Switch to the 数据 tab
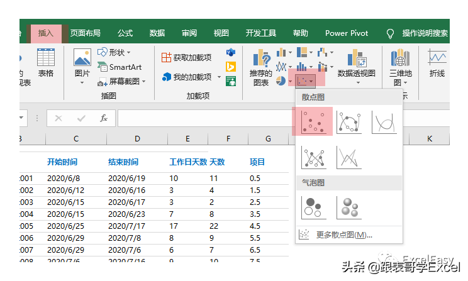Image resolution: width=468 pixels, height=281 pixels. click(x=157, y=33)
